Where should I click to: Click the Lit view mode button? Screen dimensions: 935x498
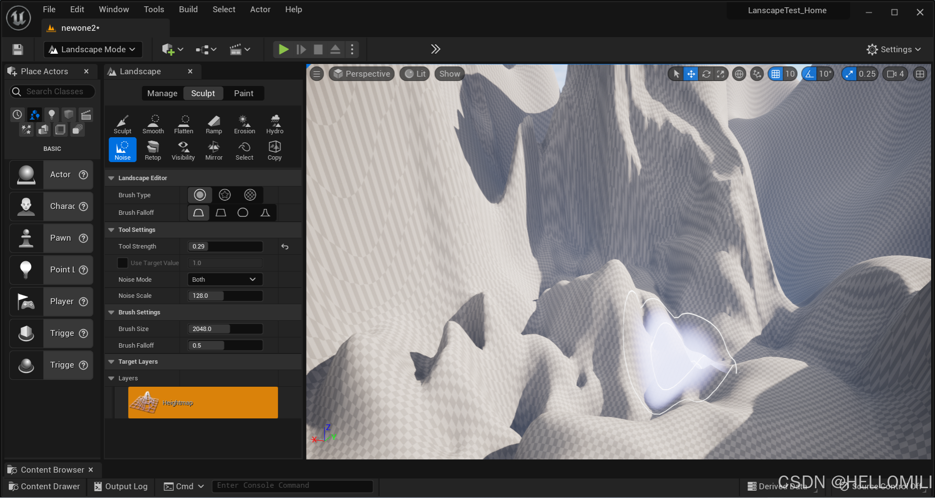coord(415,74)
